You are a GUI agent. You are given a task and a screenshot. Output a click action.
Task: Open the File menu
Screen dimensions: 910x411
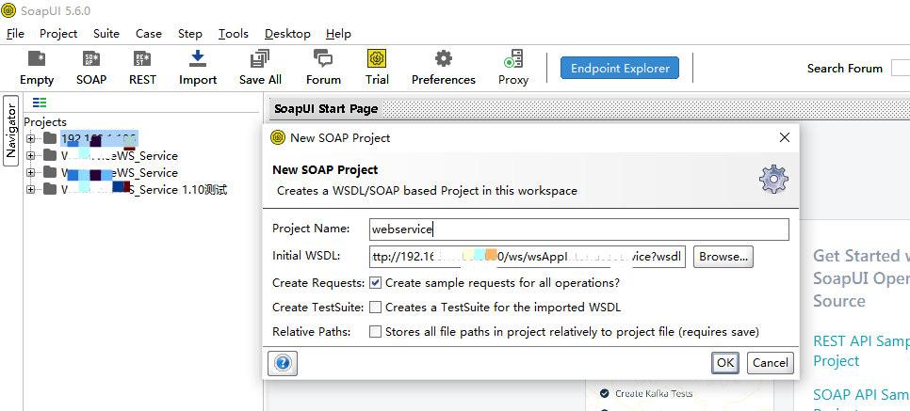click(15, 34)
